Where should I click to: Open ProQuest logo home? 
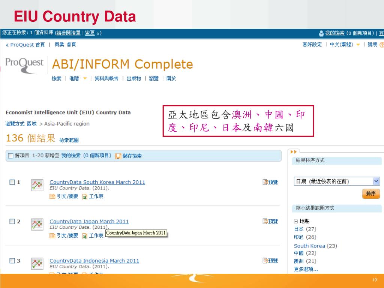[24, 65]
